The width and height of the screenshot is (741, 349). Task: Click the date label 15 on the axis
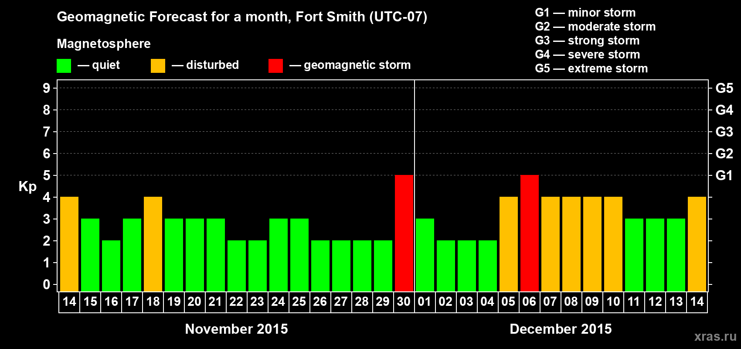(x=90, y=301)
